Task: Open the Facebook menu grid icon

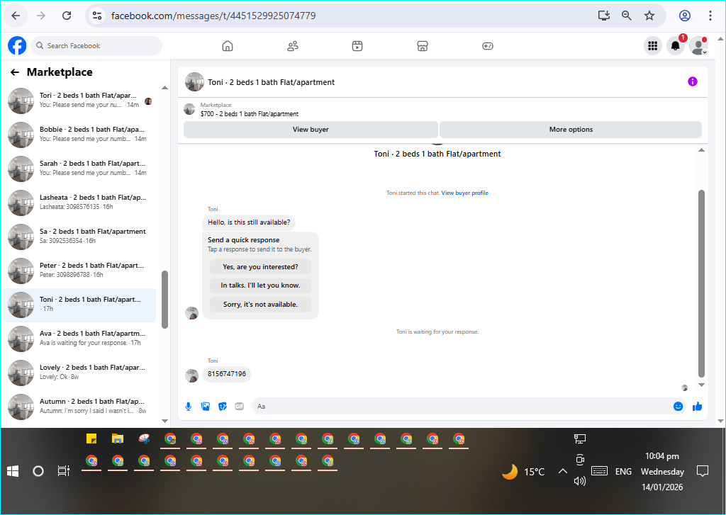Action: pyautogui.click(x=653, y=46)
